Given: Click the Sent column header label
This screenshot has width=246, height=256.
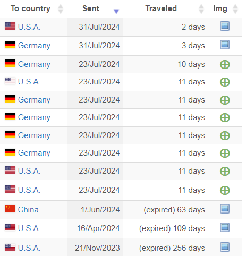Looking at the screenshot, I should (x=91, y=8).
